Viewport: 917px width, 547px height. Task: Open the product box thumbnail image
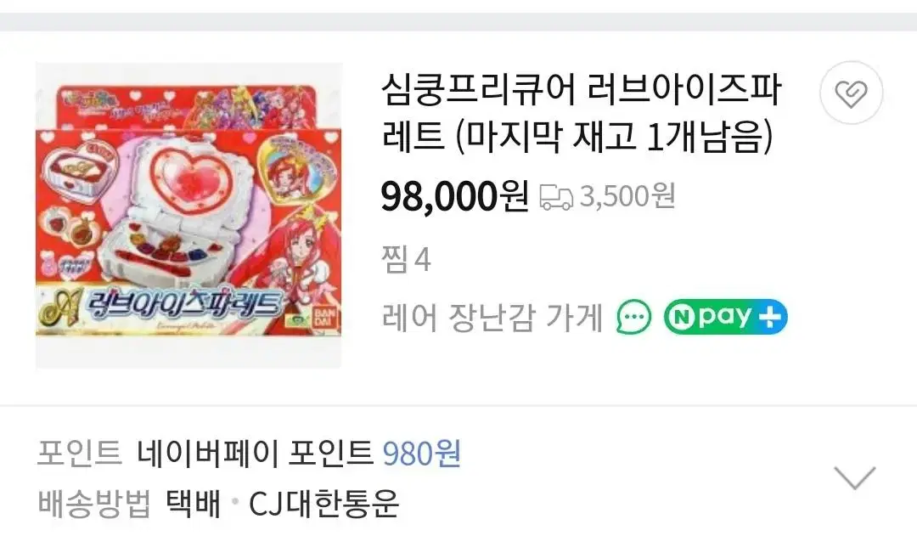188,215
